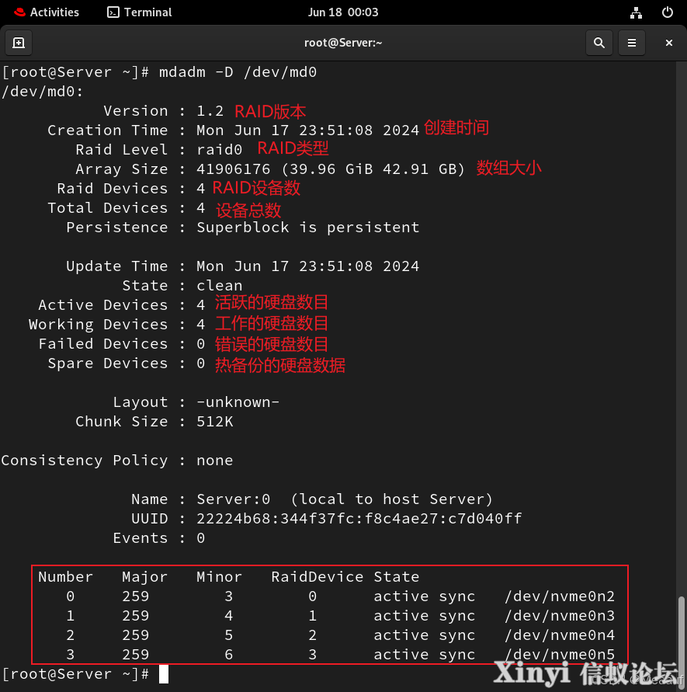Click the Name value 'Server:0'
Image resolution: width=687 pixels, height=692 pixels.
(233, 499)
